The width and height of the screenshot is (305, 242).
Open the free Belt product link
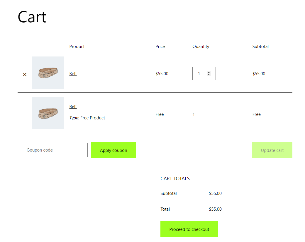(x=73, y=107)
